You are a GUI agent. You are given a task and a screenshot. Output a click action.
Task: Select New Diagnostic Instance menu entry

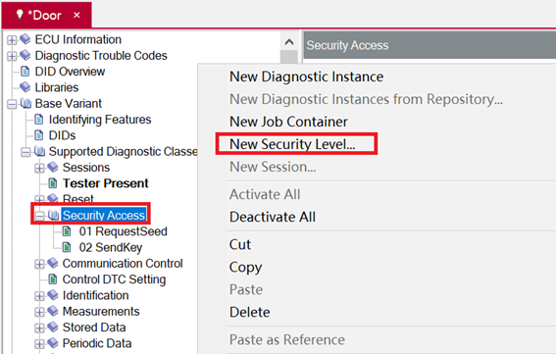point(306,76)
